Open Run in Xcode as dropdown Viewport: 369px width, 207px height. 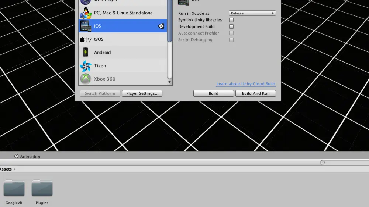pyautogui.click(x=252, y=13)
